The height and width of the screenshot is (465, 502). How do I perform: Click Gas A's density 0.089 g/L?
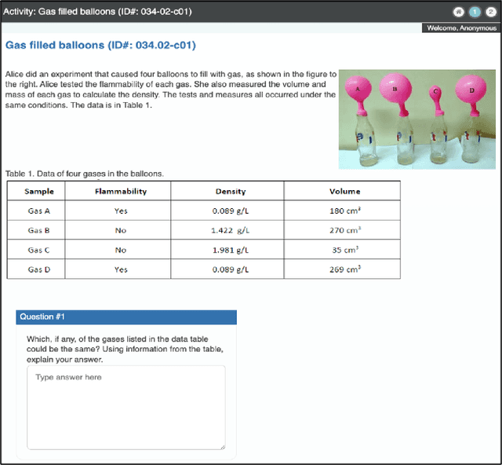click(x=231, y=211)
